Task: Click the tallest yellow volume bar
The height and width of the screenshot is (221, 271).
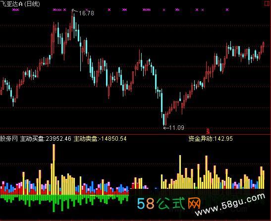Action: pos(54,169)
